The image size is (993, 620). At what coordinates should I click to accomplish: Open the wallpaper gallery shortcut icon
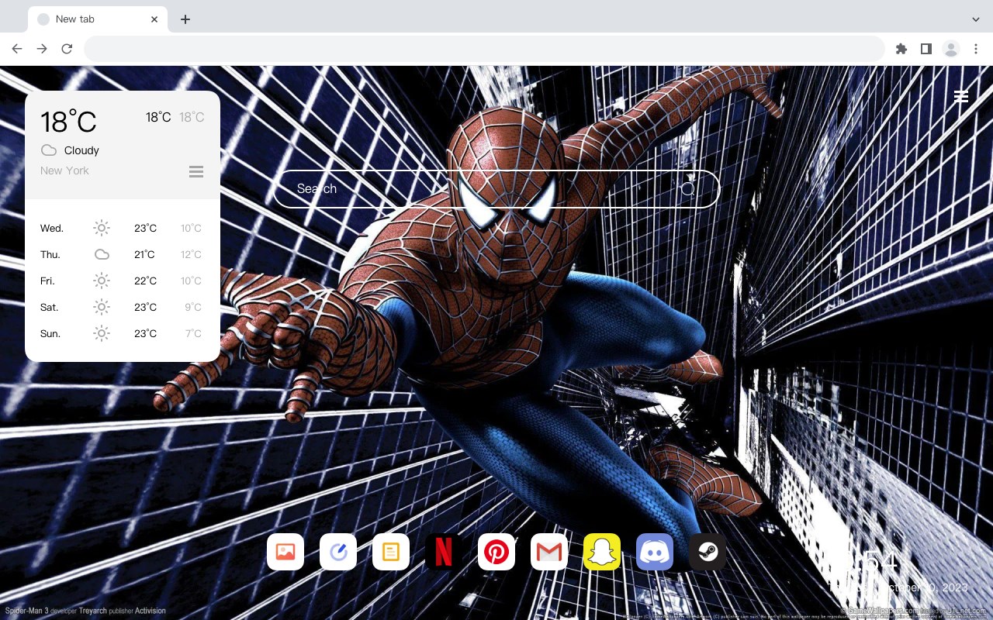285,552
